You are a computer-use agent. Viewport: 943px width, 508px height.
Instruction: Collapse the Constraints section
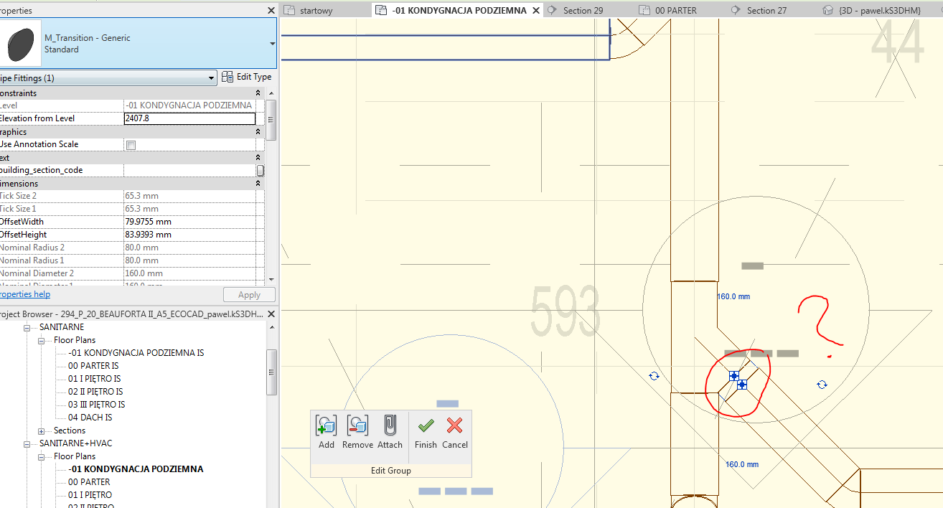coord(258,93)
